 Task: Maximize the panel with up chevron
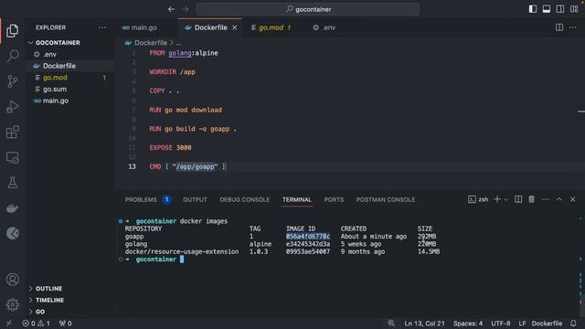[558, 199]
